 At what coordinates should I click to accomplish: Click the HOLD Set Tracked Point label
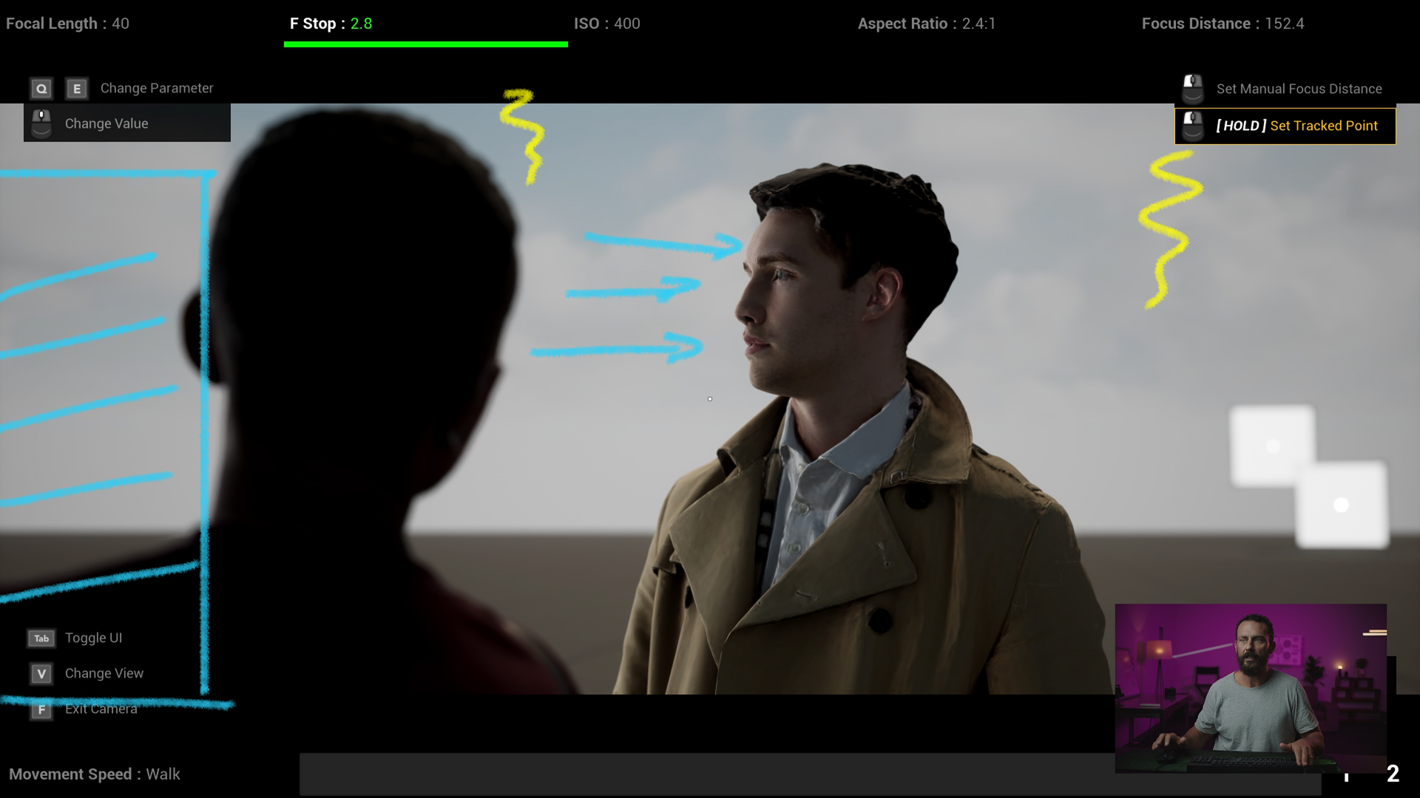click(1296, 126)
